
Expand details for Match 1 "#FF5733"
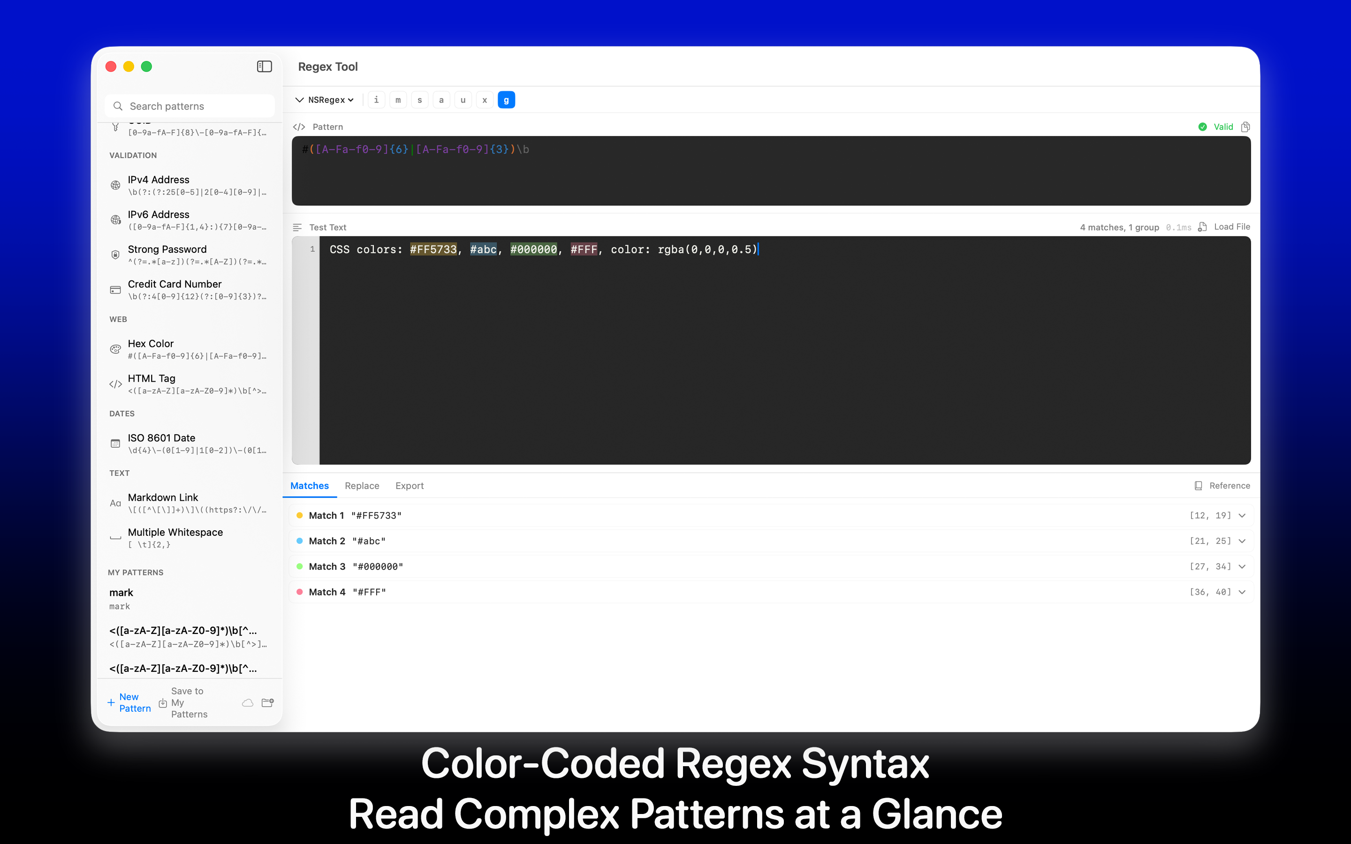click(x=1242, y=515)
